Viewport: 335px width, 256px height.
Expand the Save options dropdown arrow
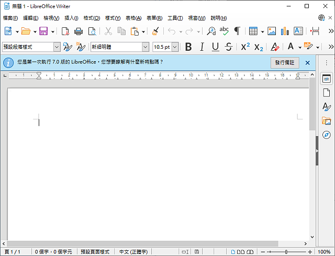(x=52, y=32)
